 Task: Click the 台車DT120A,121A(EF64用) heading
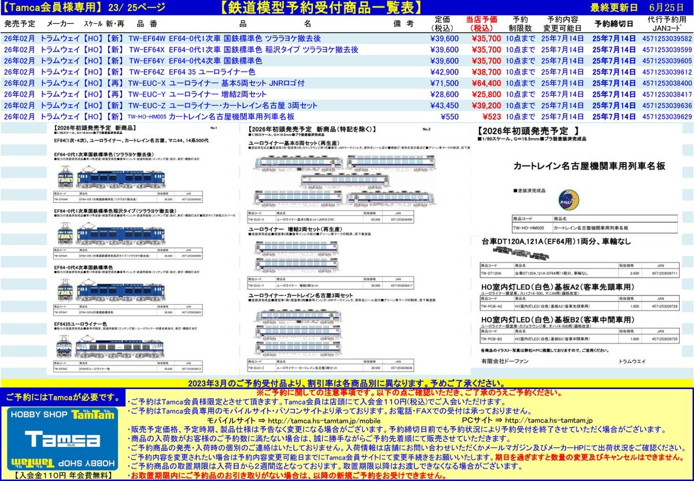tap(556, 241)
